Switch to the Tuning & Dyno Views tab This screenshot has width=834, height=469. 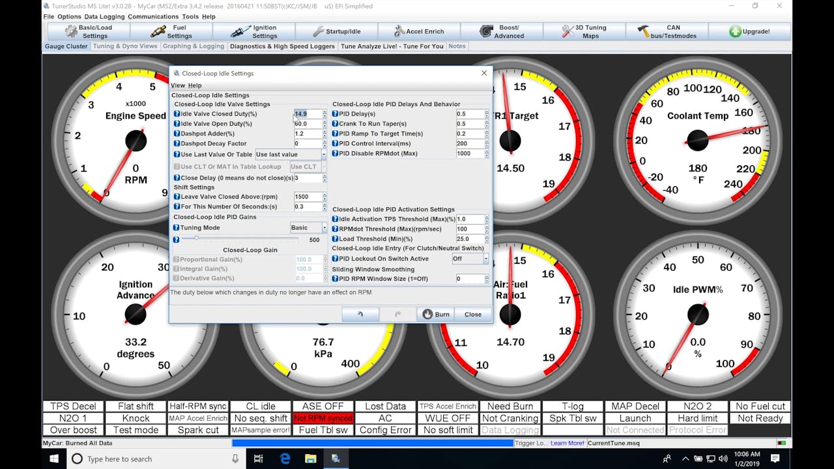point(125,46)
